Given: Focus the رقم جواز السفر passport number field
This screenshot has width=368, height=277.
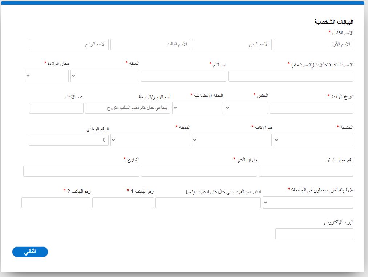Looking at the screenshot, I should tap(306, 171).
